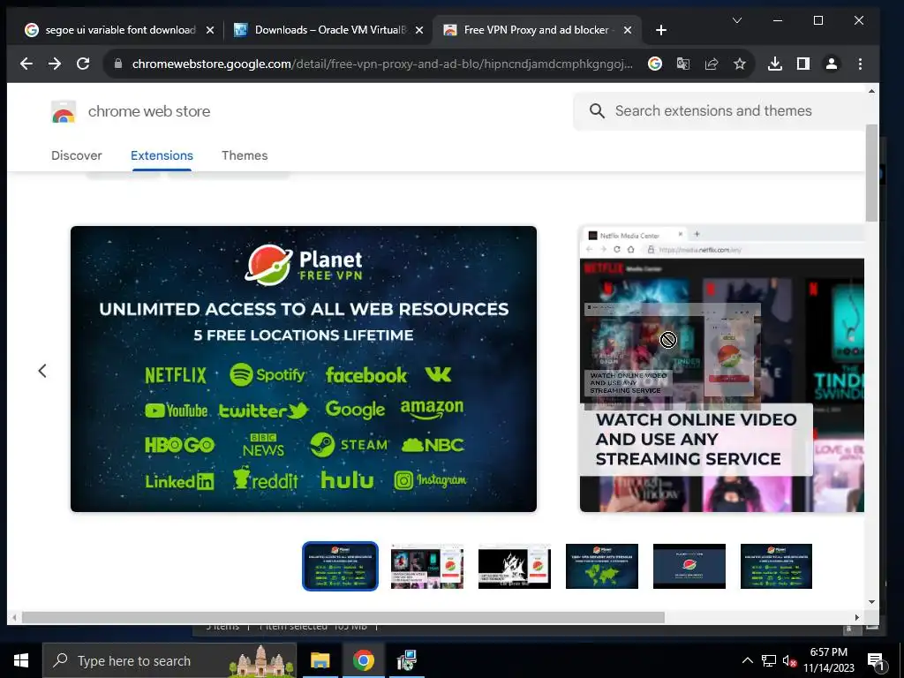Focus Search extensions and themes field

[720, 110]
